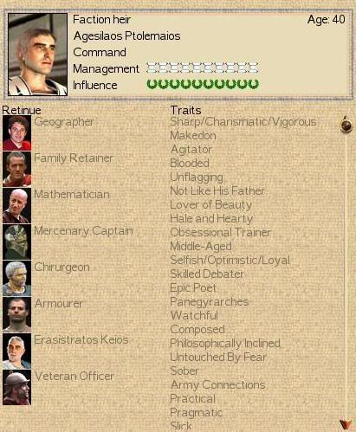356x432 pixels.
Task: Select the Erasistratos Keios portrait
Action: [x=16, y=351]
